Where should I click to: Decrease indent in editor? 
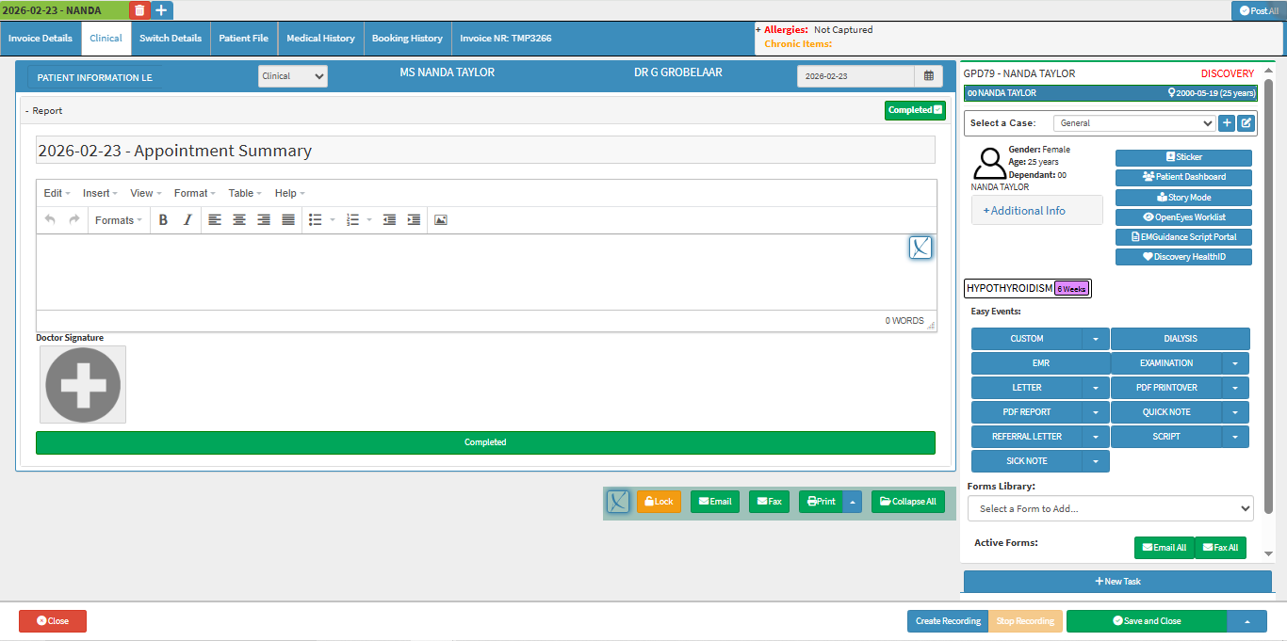[x=389, y=219]
